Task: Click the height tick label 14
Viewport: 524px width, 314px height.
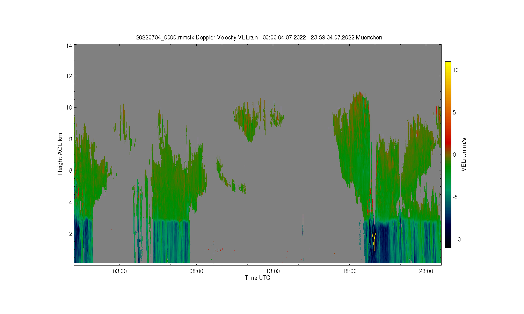Action: [x=69, y=46]
